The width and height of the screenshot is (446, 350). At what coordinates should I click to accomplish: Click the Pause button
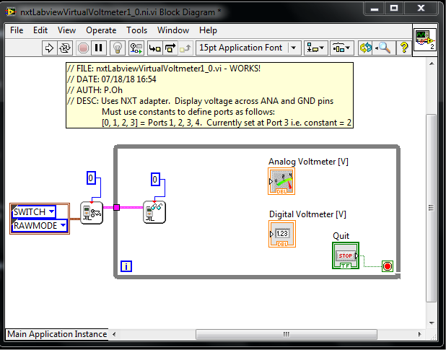(98, 48)
